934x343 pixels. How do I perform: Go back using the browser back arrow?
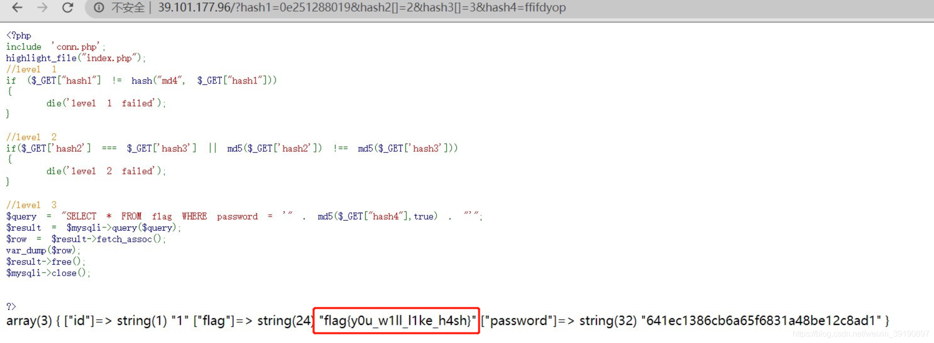point(17,8)
